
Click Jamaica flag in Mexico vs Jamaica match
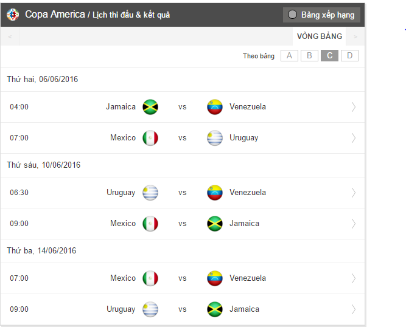tap(215, 224)
